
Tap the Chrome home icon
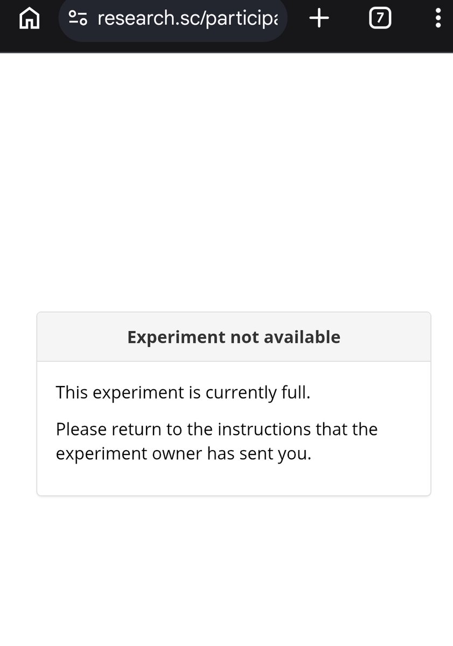click(29, 19)
